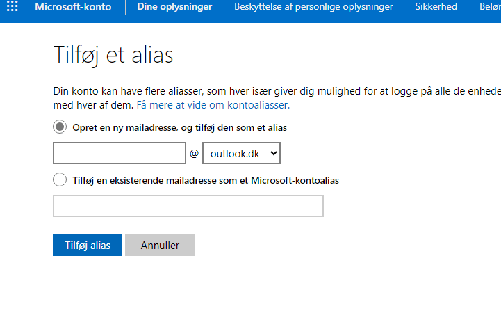The image size is (501, 320).
Task: Go to Microsoft-konto home link
Action: pos(73,7)
